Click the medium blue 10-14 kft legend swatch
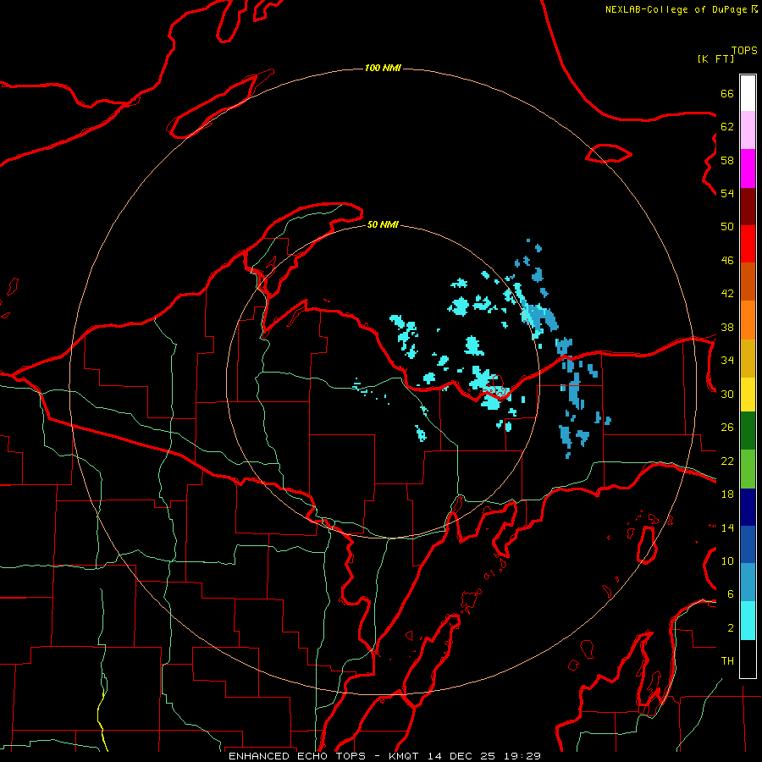 (748, 544)
